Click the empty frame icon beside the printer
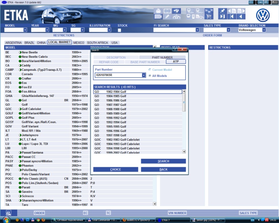 click(x=167, y=11)
